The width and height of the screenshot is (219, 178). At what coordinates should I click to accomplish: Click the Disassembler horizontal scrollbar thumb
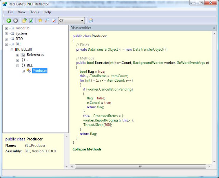(140, 166)
